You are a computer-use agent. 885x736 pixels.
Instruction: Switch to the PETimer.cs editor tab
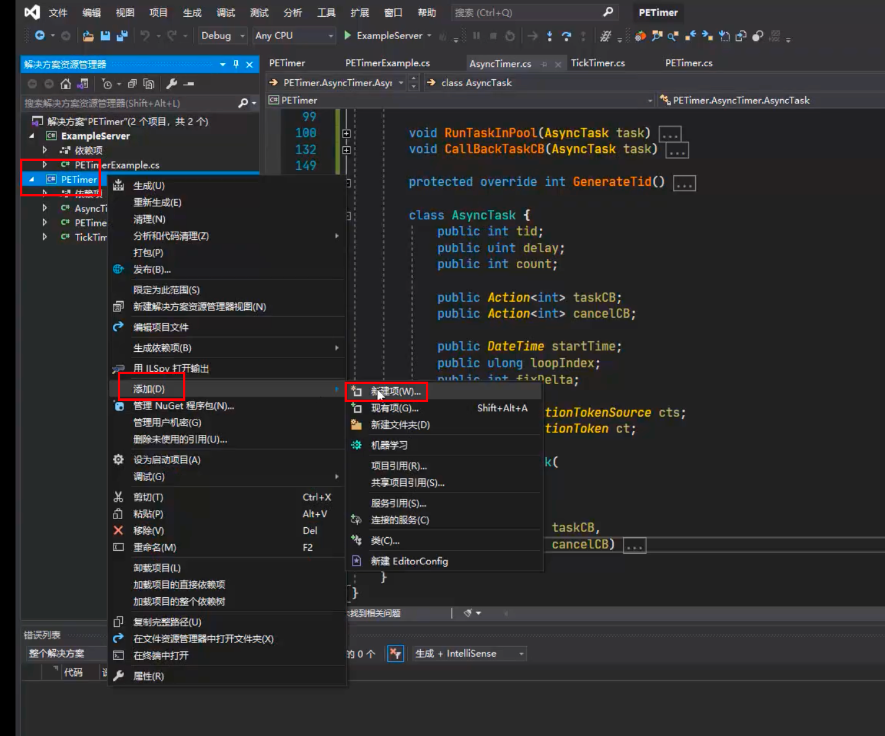[689, 63]
